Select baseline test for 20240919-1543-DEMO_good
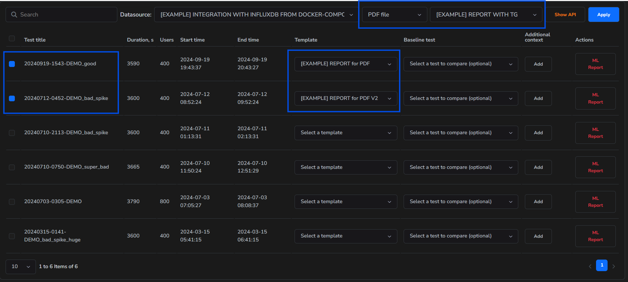Viewport: 628px width, 282px height. click(461, 64)
